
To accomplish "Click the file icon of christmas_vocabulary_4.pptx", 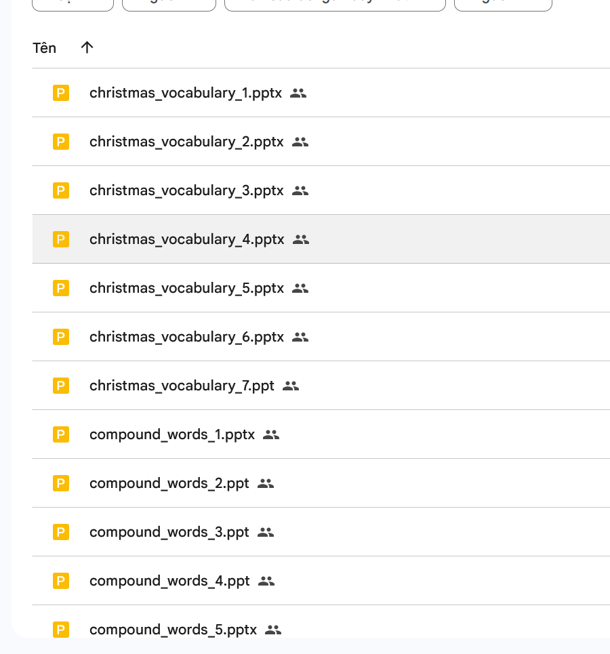I will coord(61,239).
